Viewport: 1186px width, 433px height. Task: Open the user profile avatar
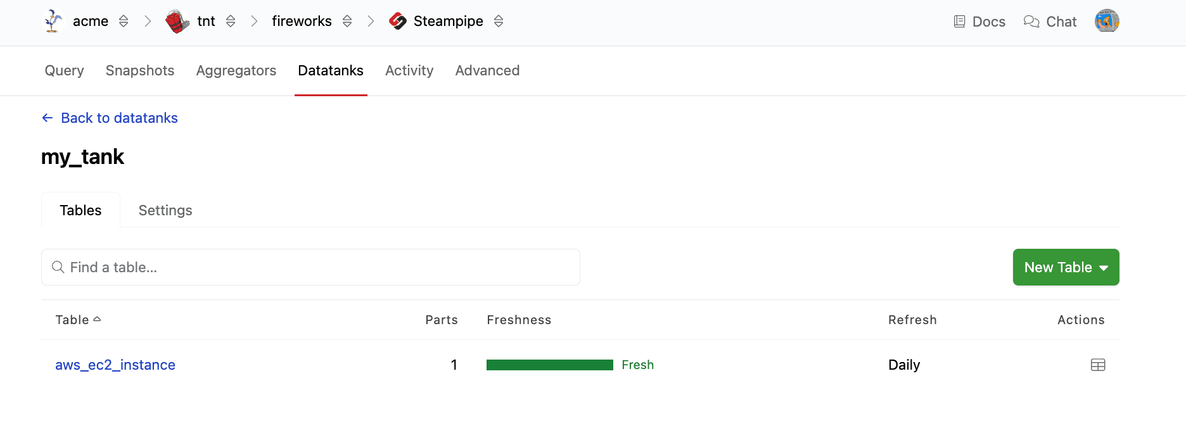click(x=1107, y=21)
